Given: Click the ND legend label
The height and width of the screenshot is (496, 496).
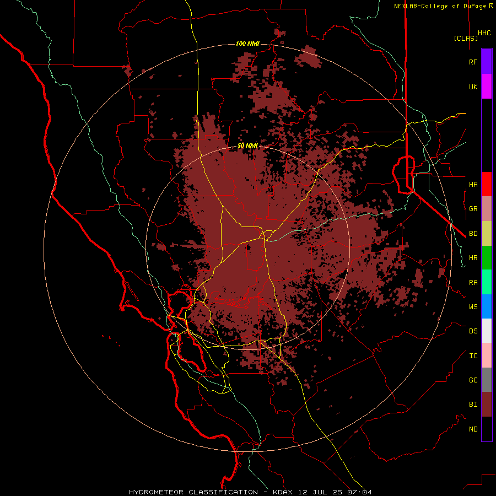Looking at the screenshot, I should (x=473, y=429).
